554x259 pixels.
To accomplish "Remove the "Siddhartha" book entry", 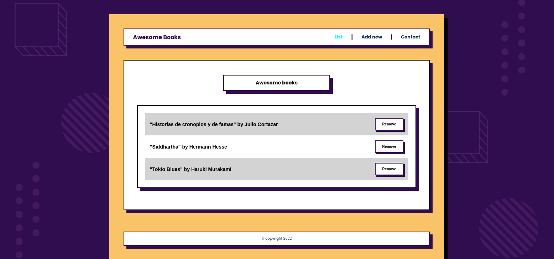I will pyautogui.click(x=389, y=146).
